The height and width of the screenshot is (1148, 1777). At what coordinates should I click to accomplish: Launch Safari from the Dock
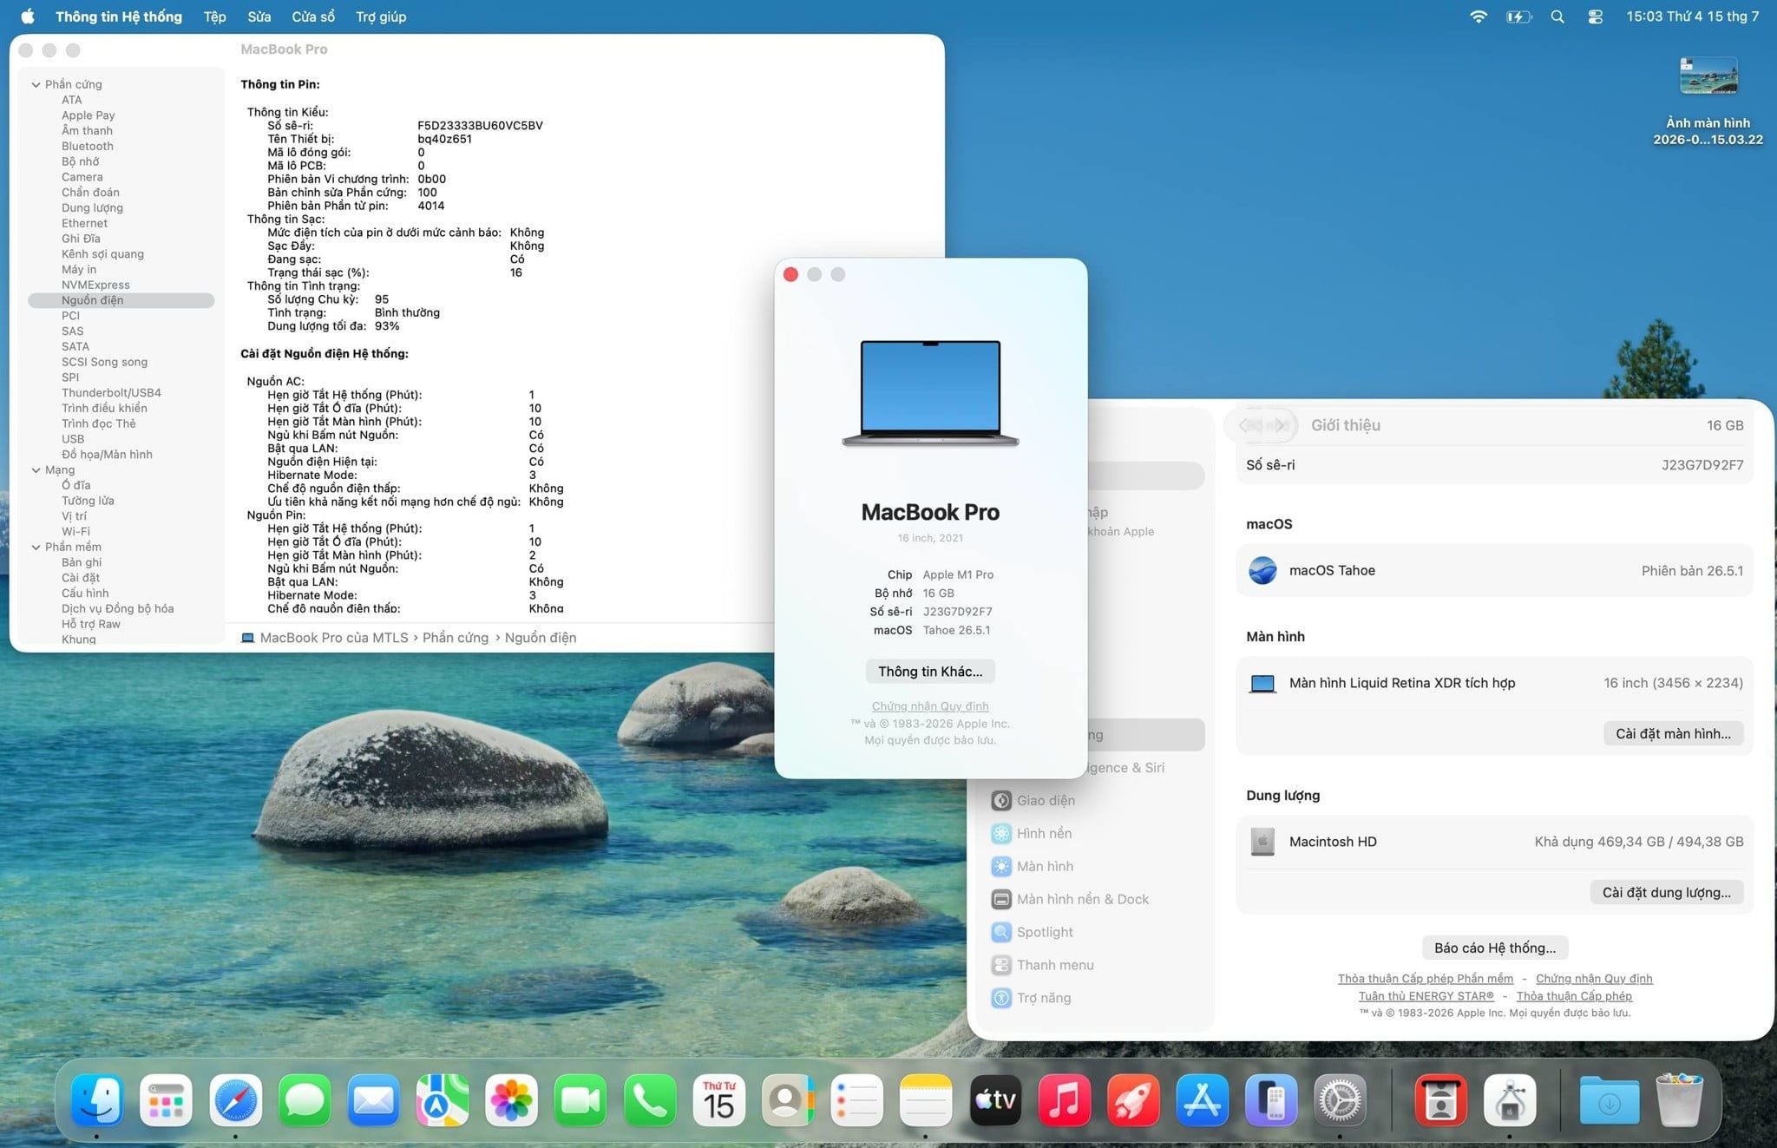point(235,1100)
